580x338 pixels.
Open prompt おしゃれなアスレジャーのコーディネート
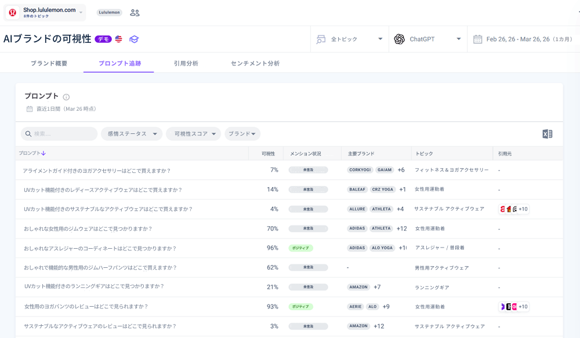coord(100,248)
